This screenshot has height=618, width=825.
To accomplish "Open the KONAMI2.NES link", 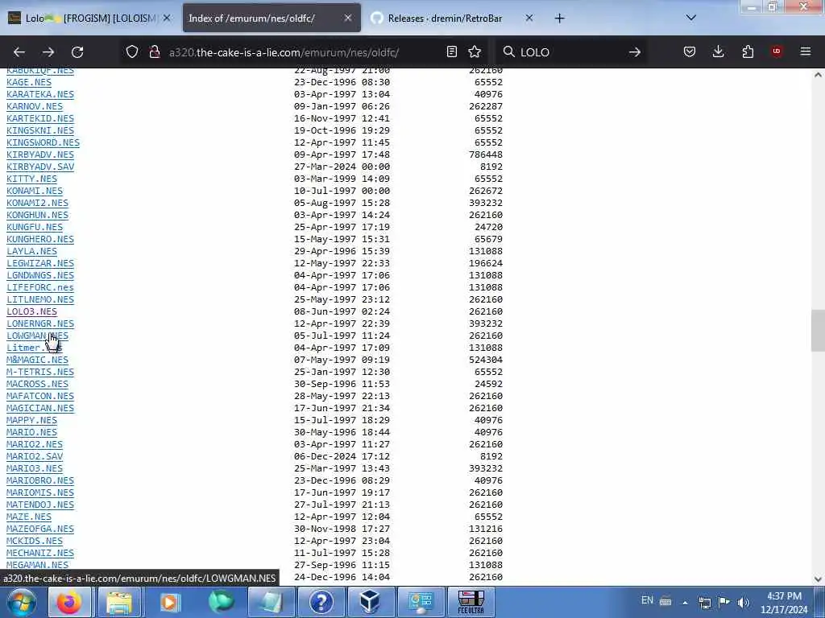I will coord(37,203).
